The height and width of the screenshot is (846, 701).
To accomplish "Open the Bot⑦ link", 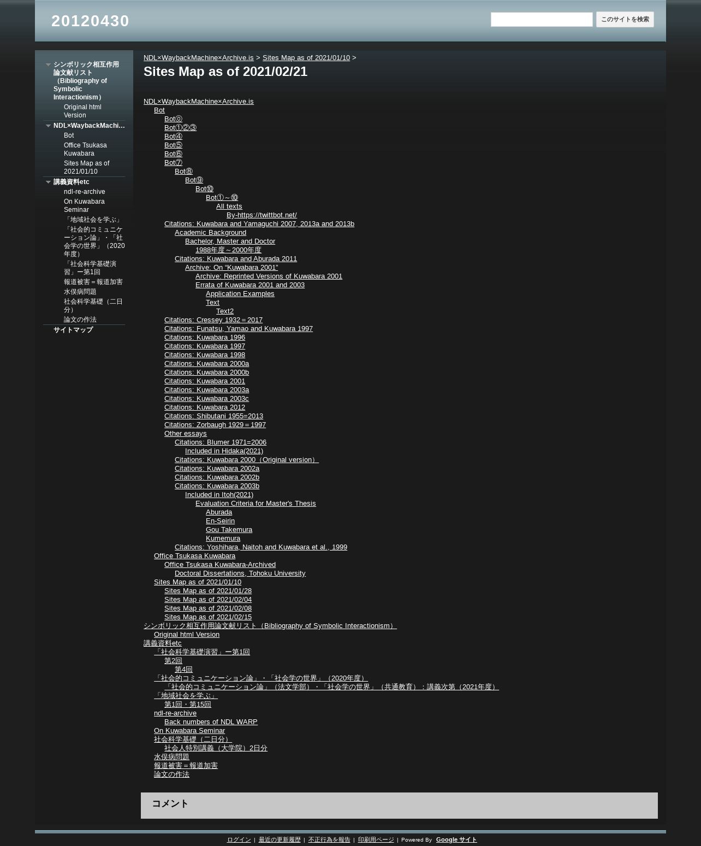I will [x=173, y=162].
